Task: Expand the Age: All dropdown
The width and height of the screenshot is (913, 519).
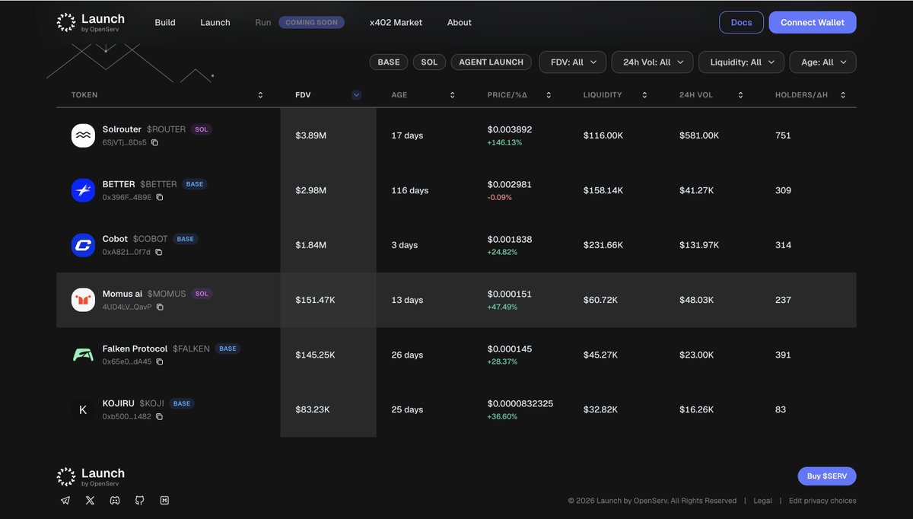Action: click(x=823, y=62)
